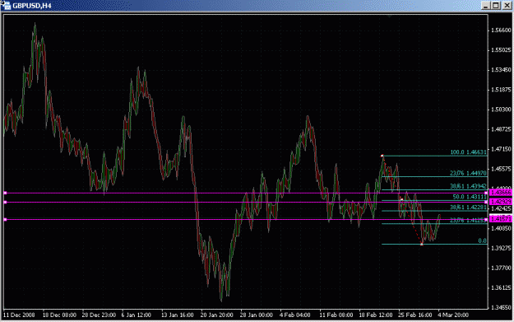Click the 1.37700 price axis label
This screenshot has width=514, height=322.
pyautogui.click(x=501, y=268)
